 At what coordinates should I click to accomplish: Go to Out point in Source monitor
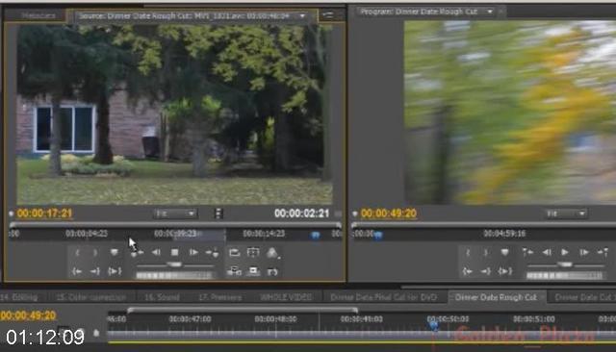pyautogui.click(x=94, y=271)
